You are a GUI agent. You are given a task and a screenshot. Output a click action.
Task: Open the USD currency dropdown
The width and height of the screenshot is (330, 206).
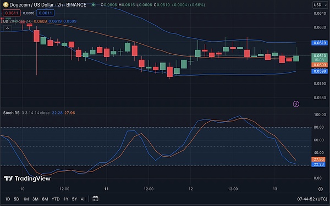[x=320, y=5]
